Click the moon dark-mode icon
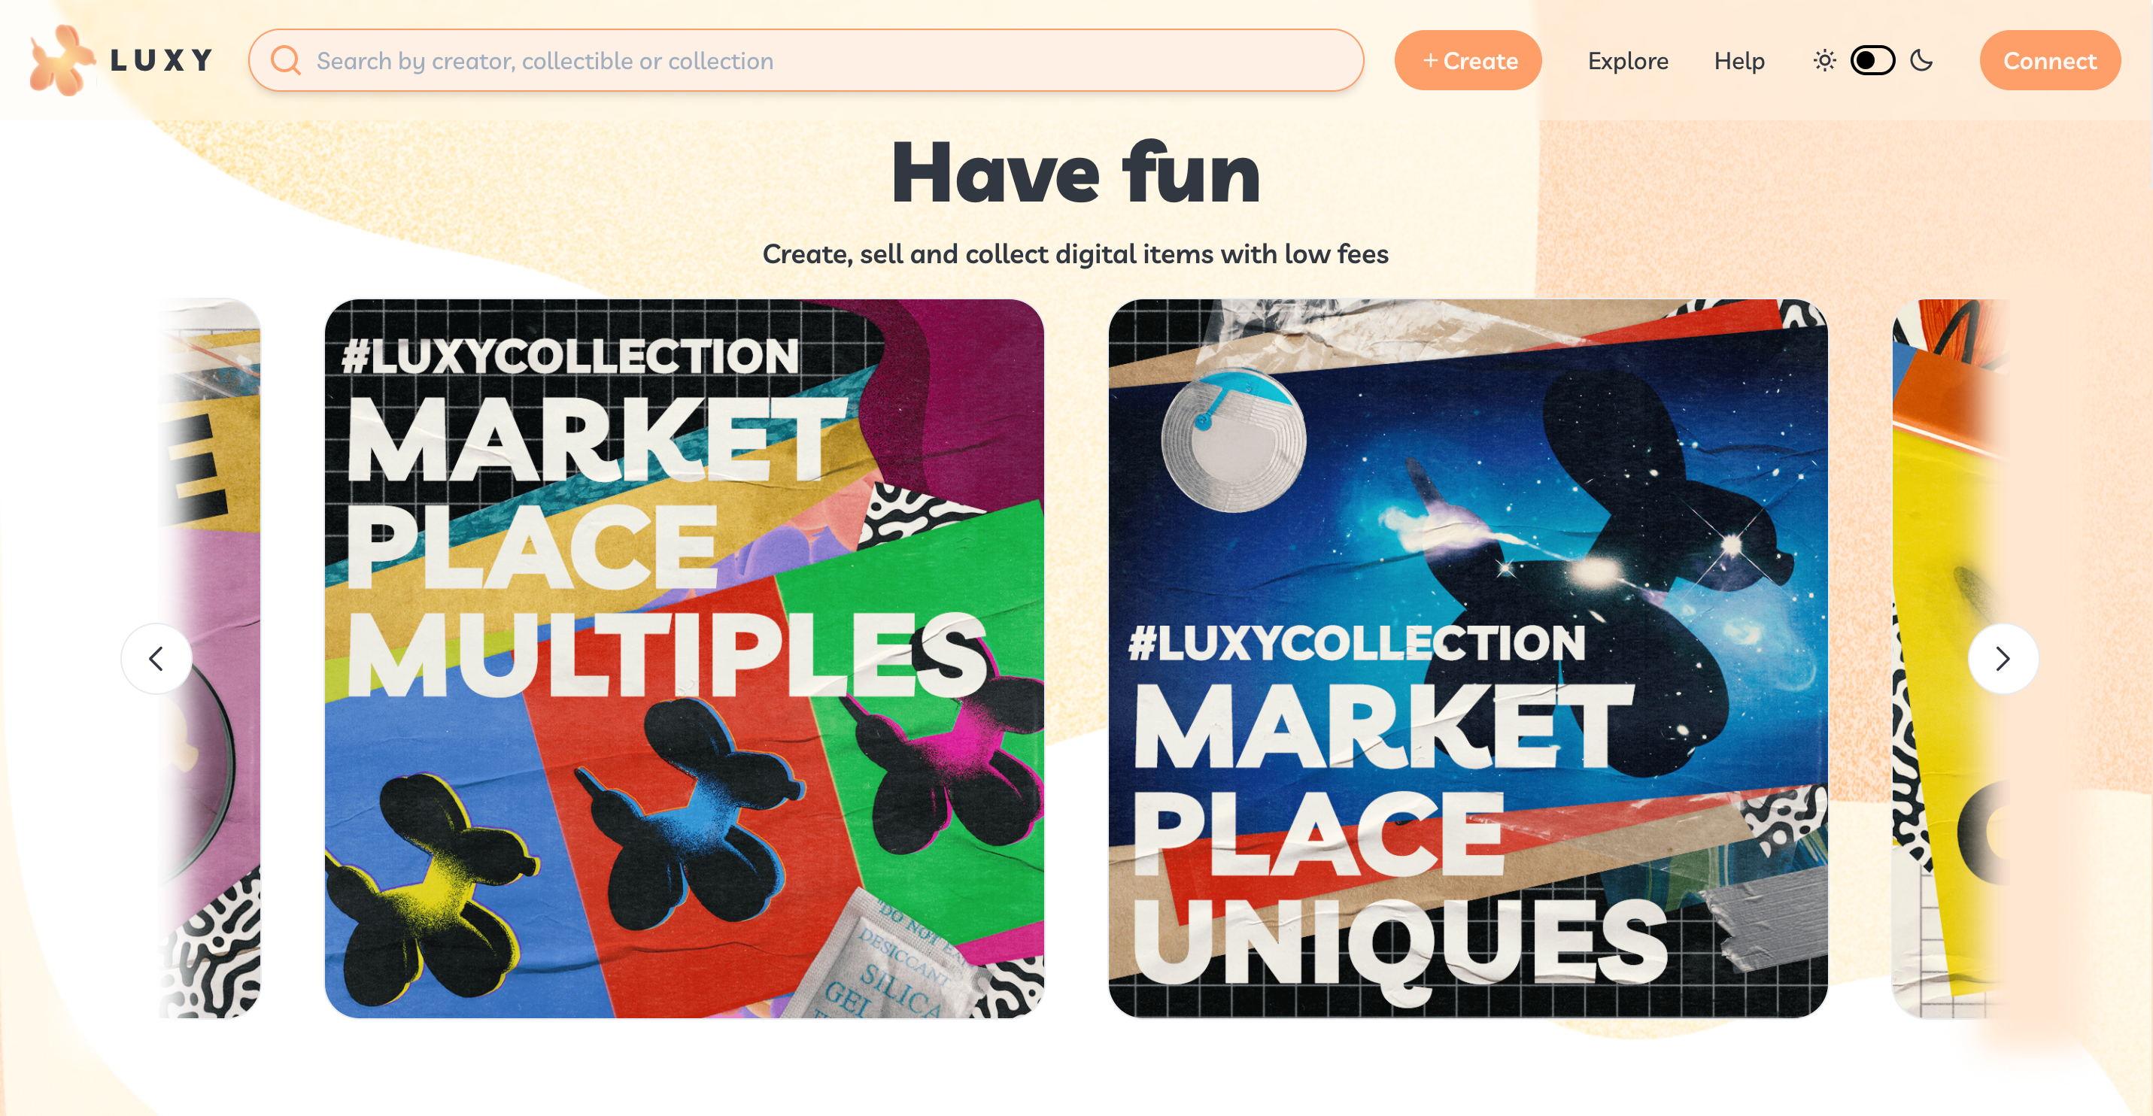The image size is (2153, 1116). point(1922,60)
